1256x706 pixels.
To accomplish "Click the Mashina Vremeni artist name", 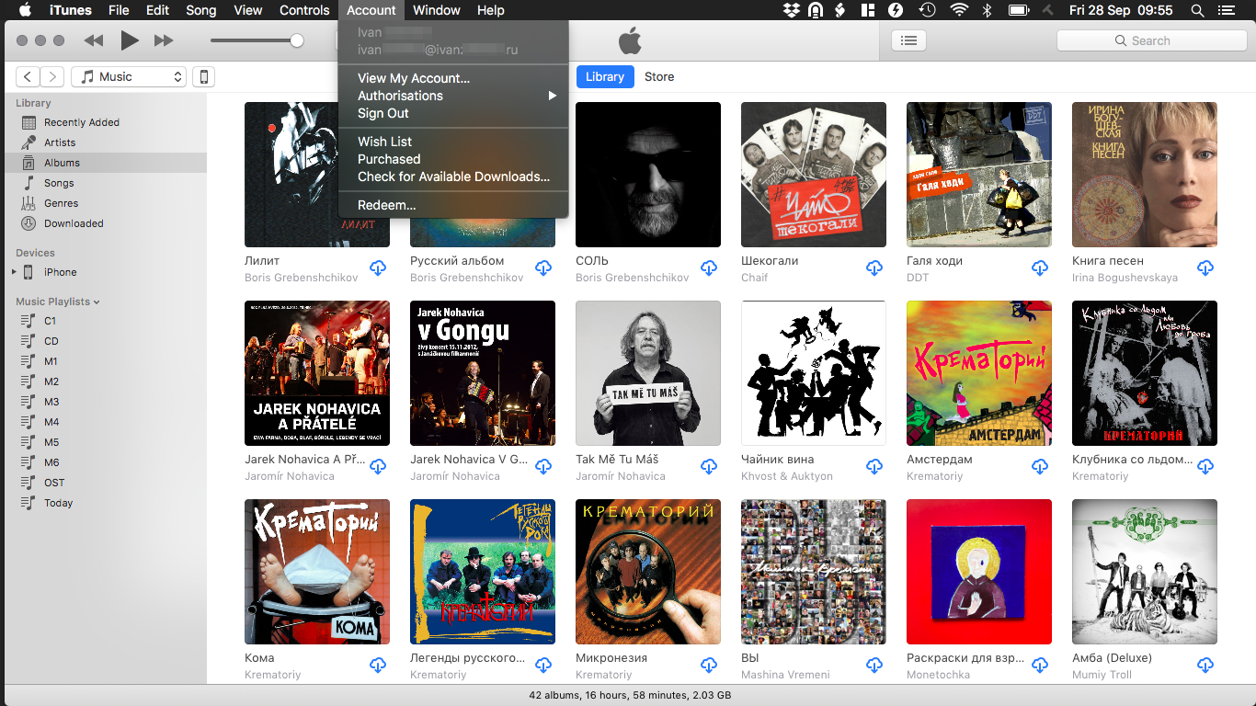I will click(785, 675).
